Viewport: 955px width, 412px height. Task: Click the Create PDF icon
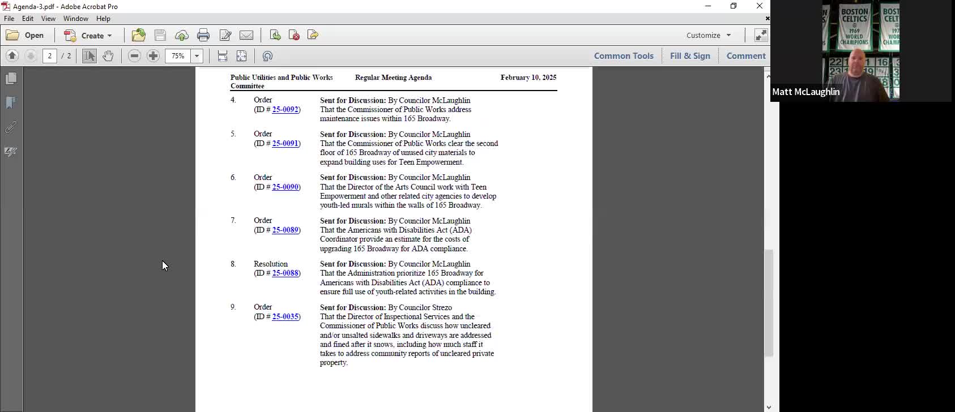pyautogui.click(x=70, y=36)
